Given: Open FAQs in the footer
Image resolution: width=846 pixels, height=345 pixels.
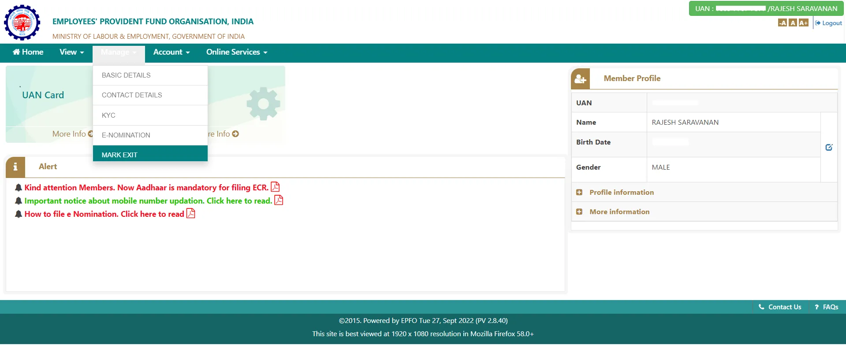Looking at the screenshot, I should coord(827,307).
